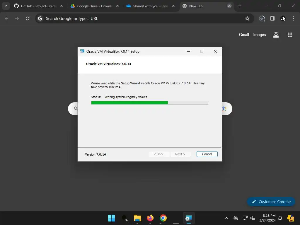Click the 'Version 7.0.14' label
300x225 pixels.
tap(95, 154)
